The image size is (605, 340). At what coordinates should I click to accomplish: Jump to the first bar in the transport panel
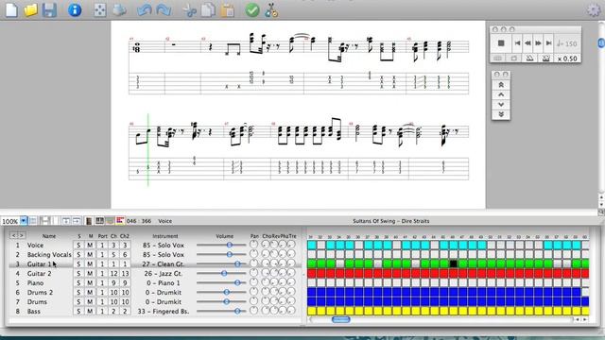517,43
